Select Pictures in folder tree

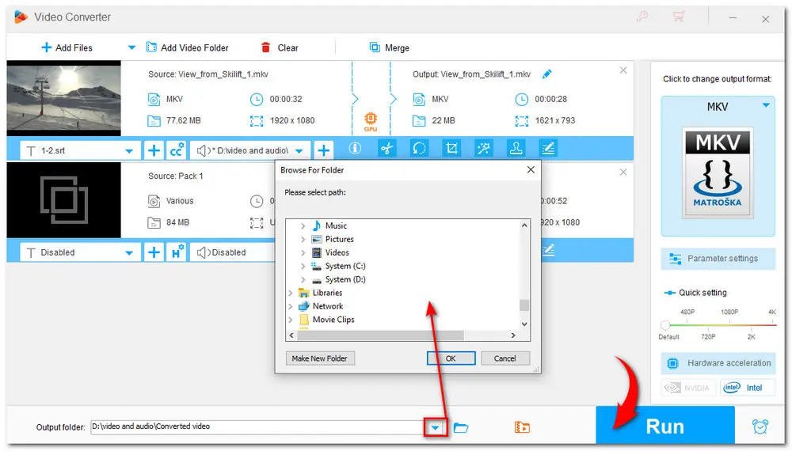(x=340, y=239)
